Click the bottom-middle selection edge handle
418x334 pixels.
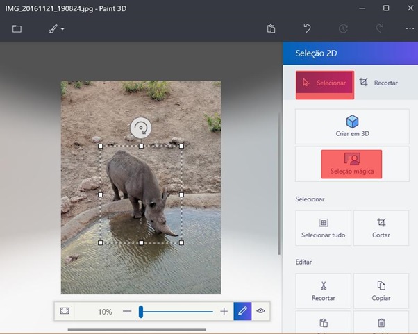click(141, 242)
